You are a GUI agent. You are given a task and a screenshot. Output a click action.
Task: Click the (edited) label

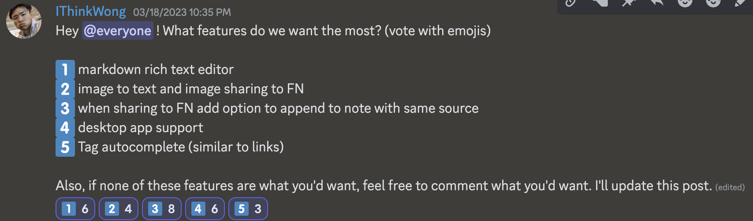click(x=730, y=188)
